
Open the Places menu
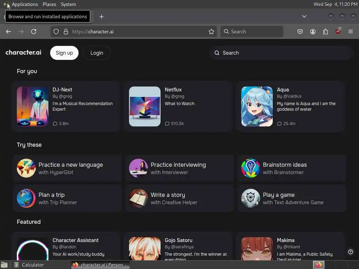(x=49, y=4)
